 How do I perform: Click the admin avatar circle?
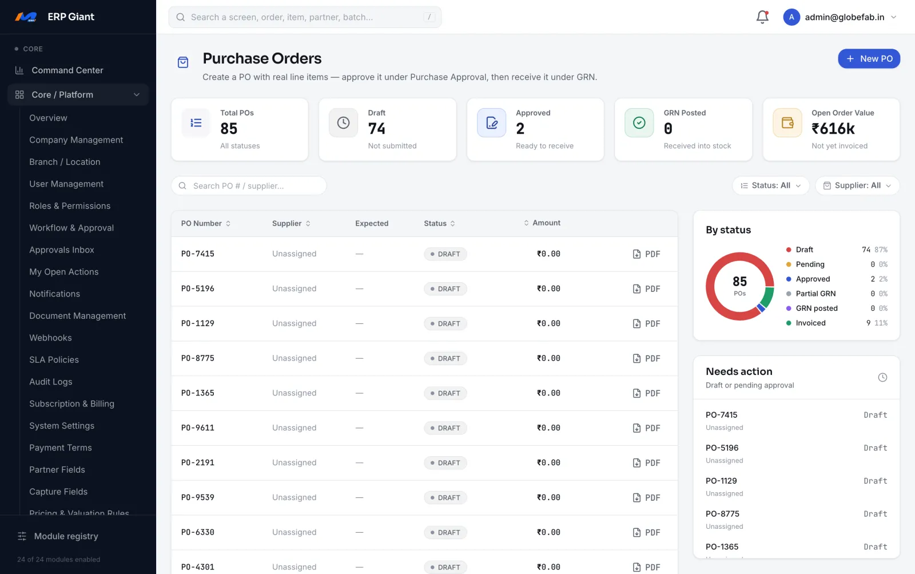tap(791, 17)
